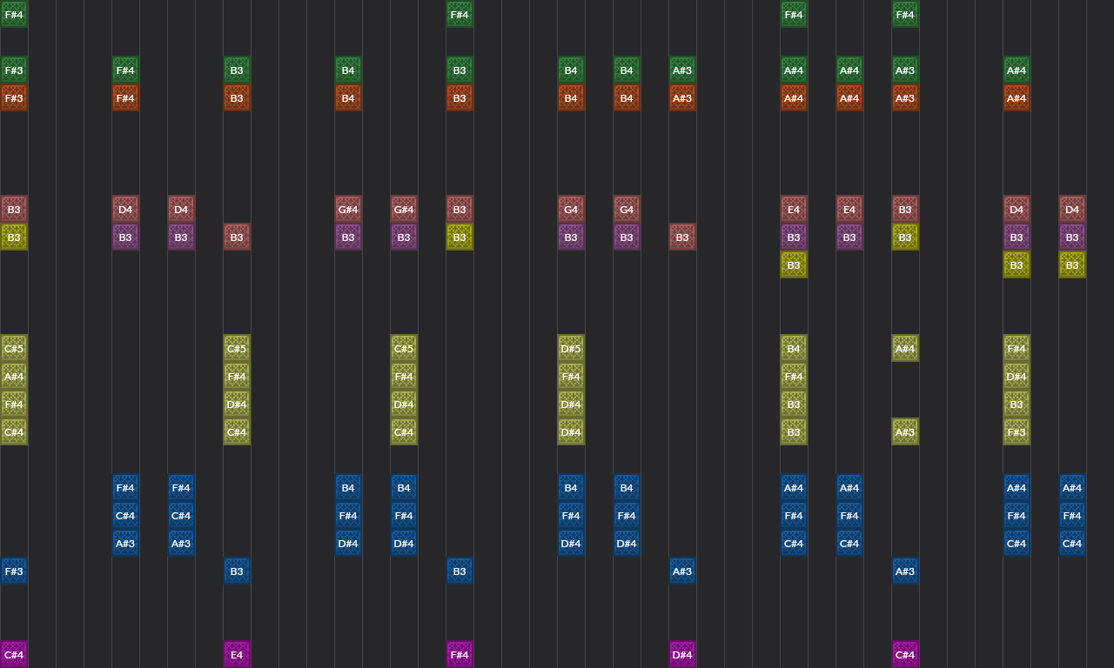The width and height of the screenshot is (1114, 668).
Task: Select the rightmost orange A#4 note block
Action: (1017, 97)
